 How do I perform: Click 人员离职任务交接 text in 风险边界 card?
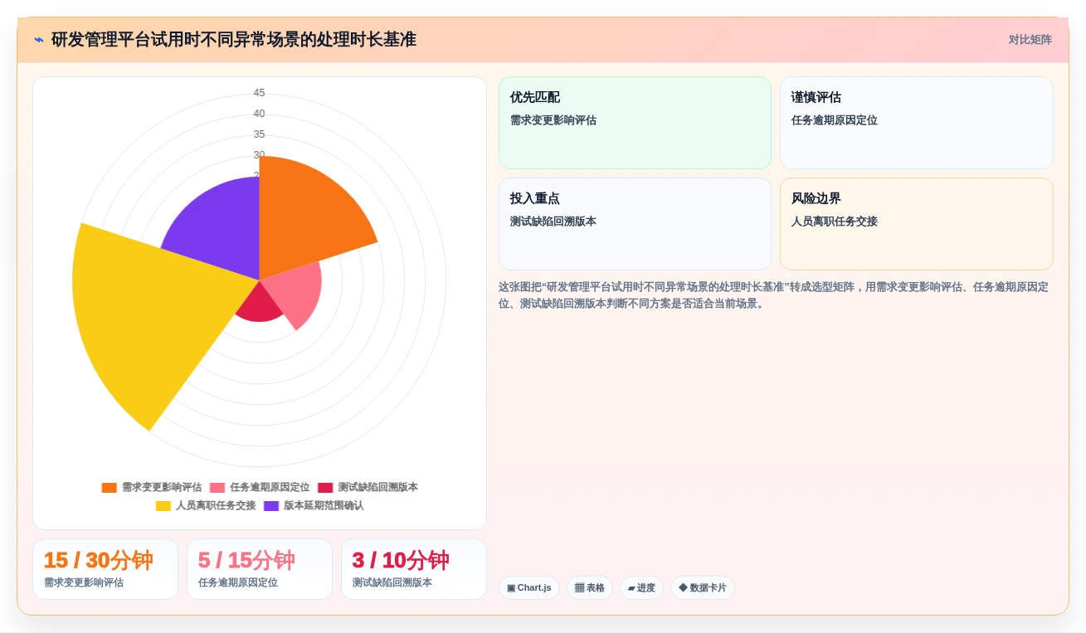tap(835, 222)
